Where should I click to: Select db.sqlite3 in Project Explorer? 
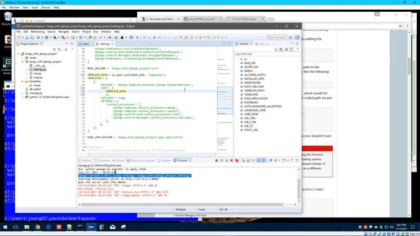pyautogui.click(x=35, y=89)
